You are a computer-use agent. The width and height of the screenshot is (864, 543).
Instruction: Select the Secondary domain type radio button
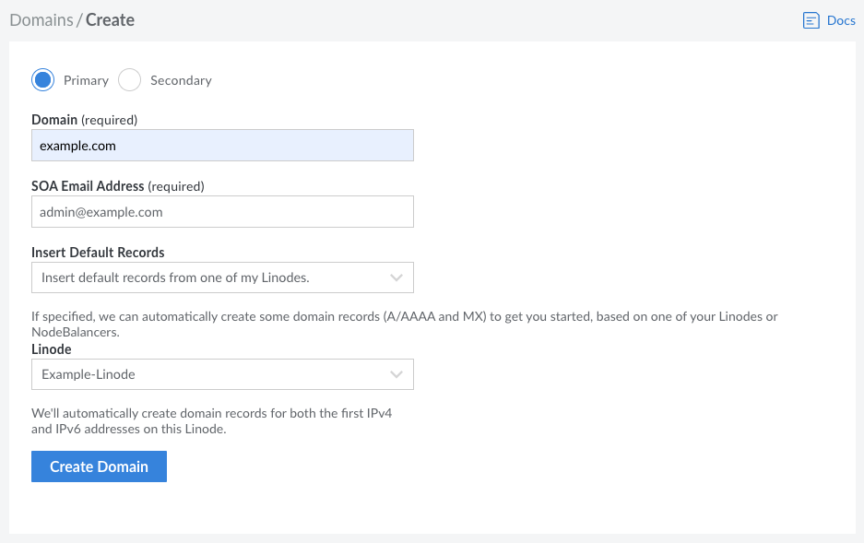[129, 80]
